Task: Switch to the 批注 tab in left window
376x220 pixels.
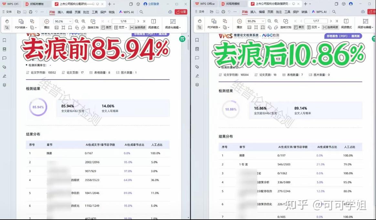Action: (x=86, y=12)
